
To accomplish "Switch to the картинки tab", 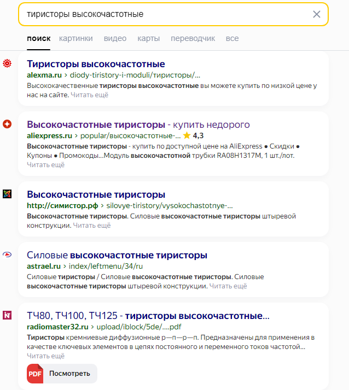I will pyautogui.click(x=75, y=38).
